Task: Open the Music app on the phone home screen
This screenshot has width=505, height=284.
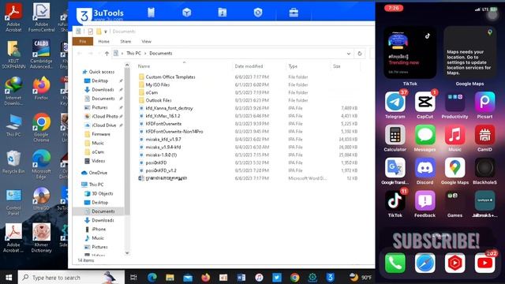Action: tap(454, 135)
